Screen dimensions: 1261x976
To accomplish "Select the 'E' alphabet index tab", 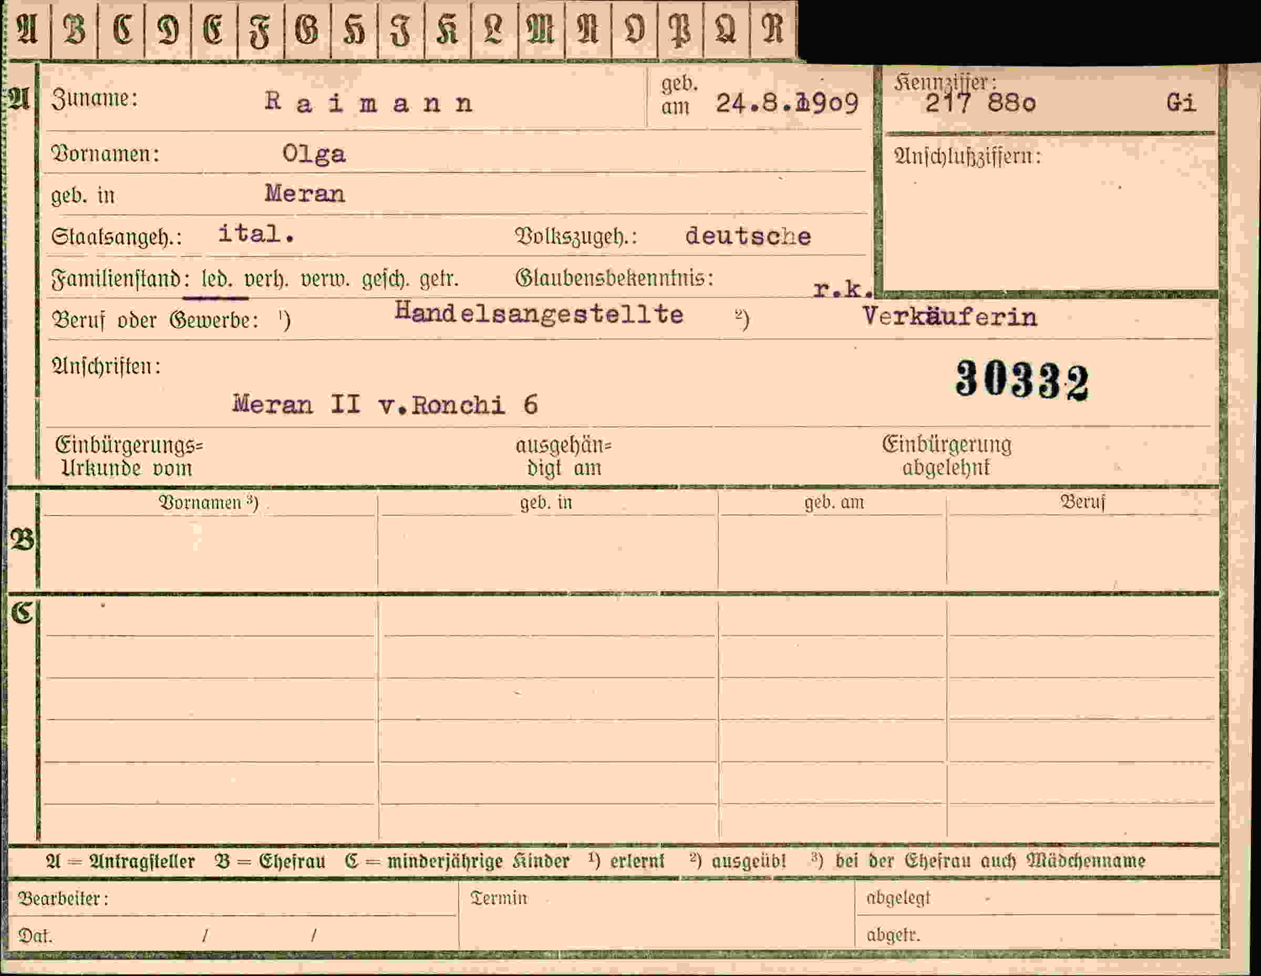I will click(x=214, y=30).
